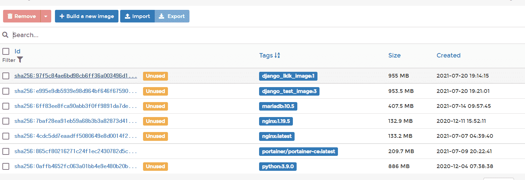
Task: Select created date 2020-12-11 15:52:11
Action: pos(461,121)
